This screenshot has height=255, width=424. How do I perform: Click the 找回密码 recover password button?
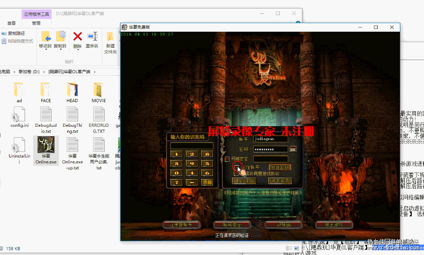click(x=280, y=167)
